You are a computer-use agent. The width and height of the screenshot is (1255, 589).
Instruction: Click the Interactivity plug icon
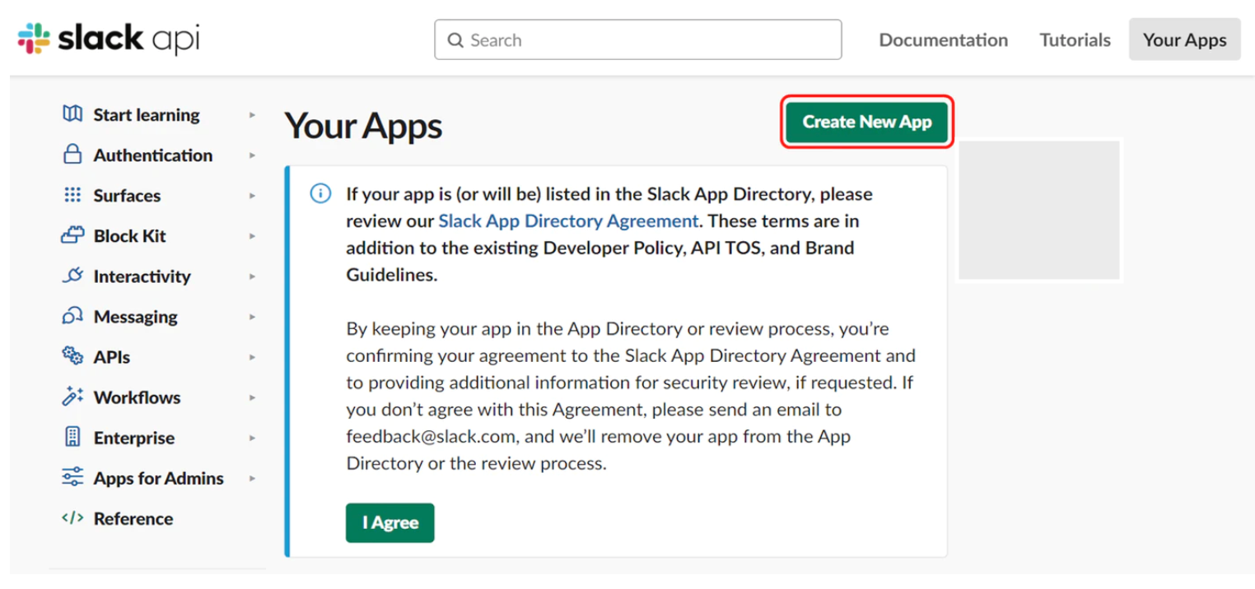(72, 276)
